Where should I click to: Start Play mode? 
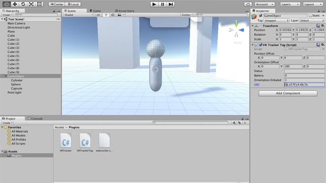tap(154, 4)
